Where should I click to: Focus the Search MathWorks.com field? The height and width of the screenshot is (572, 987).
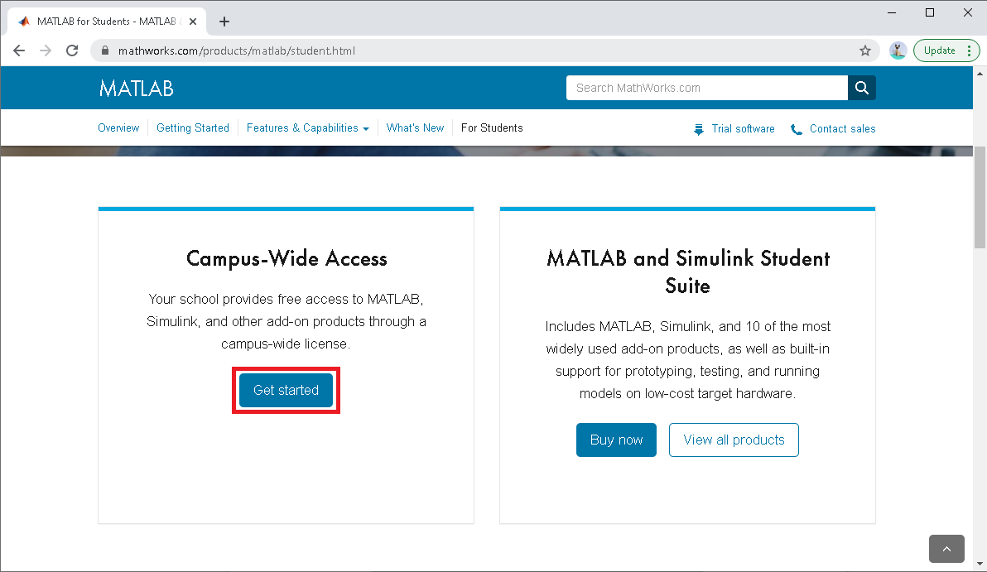coord(706,88)
